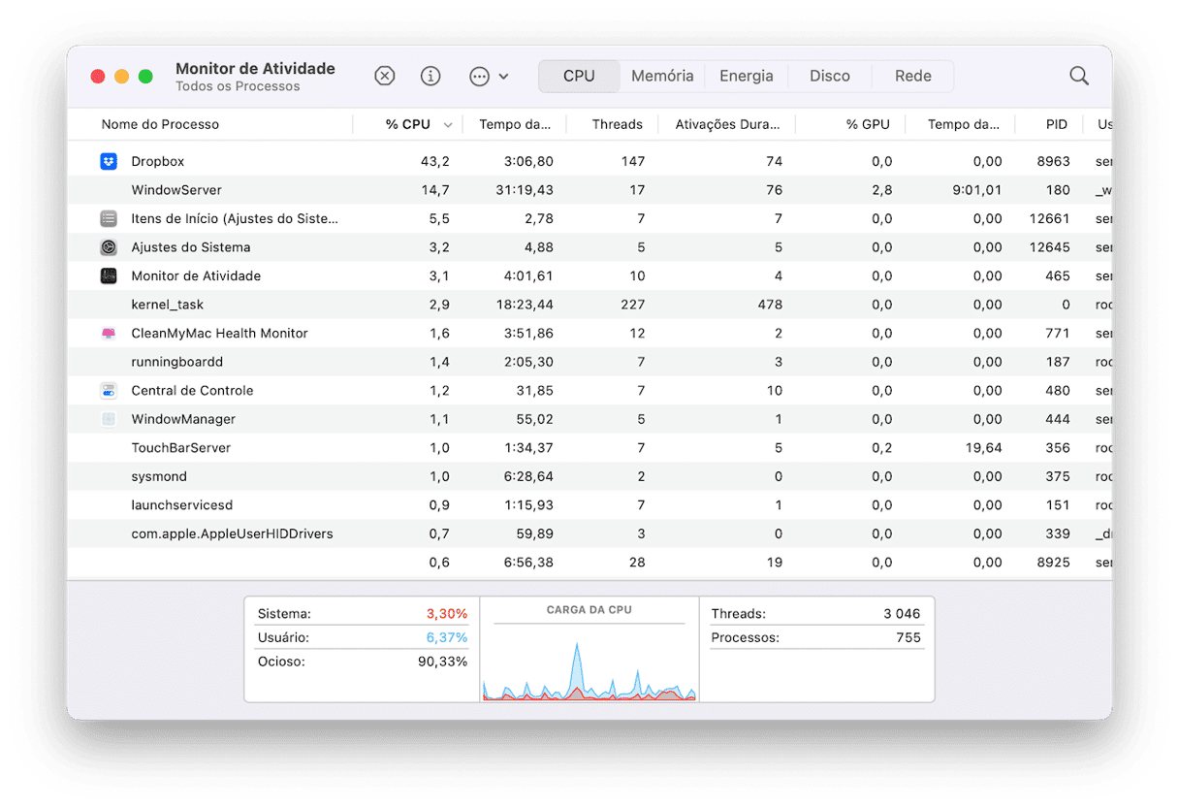Click the Monitor de Atividade row icon
Image resolution: width=1179 pixels, height=808 pixels.
coord(109,275)
